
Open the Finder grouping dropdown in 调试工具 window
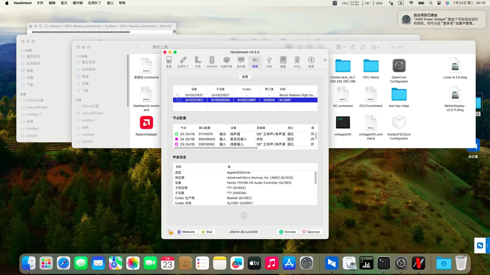coord(340,47)
